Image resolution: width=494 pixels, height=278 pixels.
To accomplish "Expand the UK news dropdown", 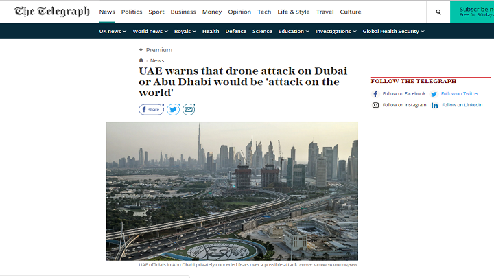I will 113,31.
